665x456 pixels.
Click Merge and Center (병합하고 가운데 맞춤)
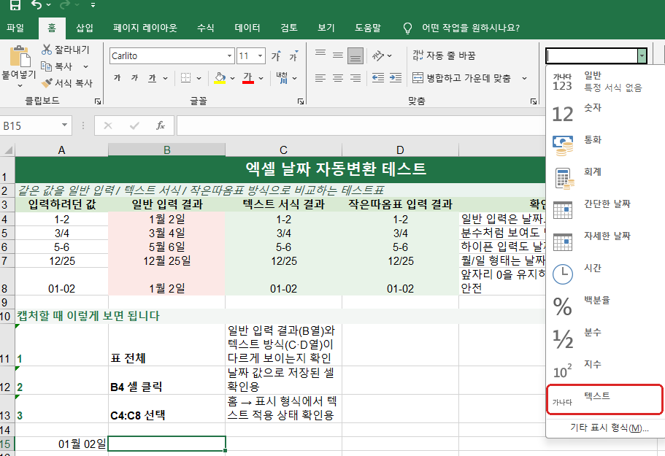[x=461, y=78]
